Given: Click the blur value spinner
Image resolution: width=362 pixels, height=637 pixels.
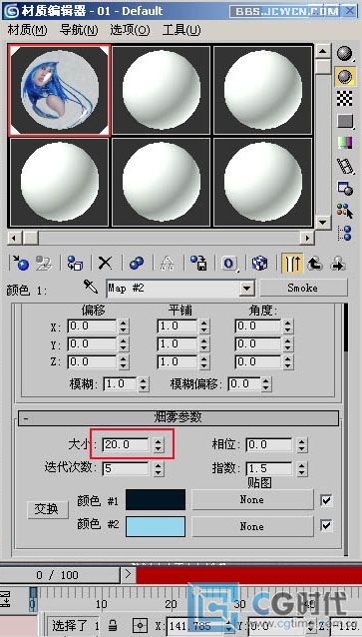Looking at the screenshot, I should [x=144, y=384].
